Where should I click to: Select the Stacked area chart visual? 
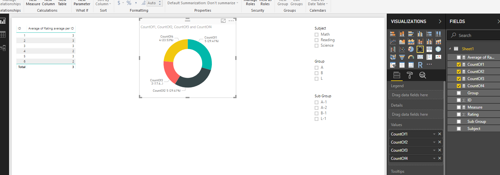(x=411, y=41)
